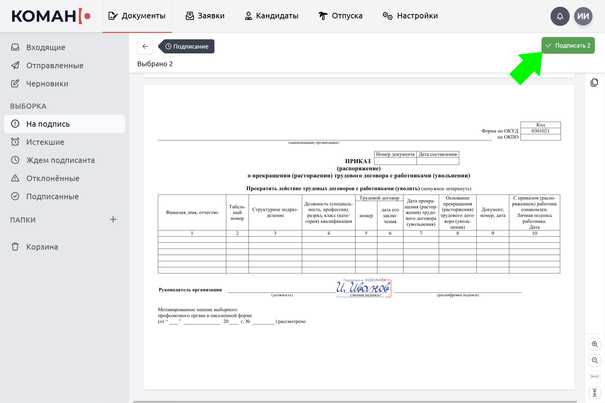Click the Руководитель организации label
This screenshot has width=605, height=403.
[x=190, y=290]
